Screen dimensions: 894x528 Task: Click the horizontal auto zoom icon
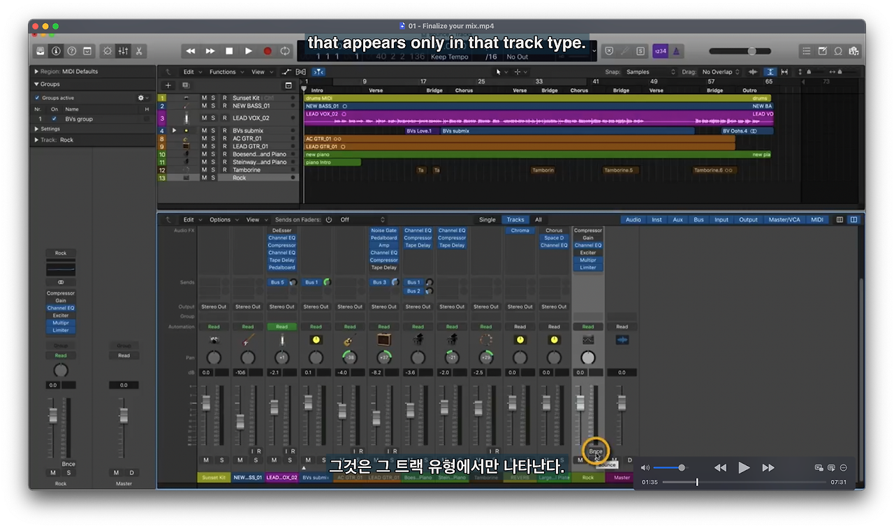pos(785,72)
